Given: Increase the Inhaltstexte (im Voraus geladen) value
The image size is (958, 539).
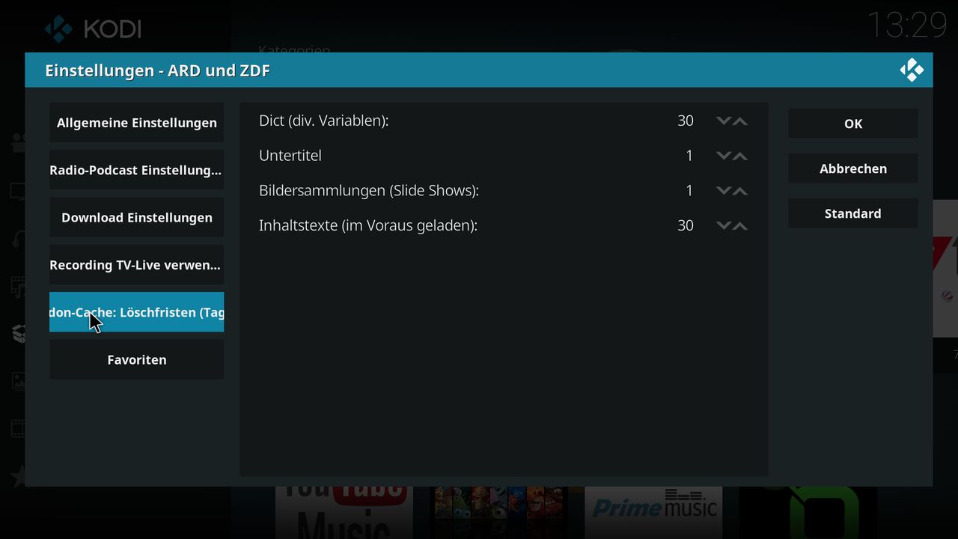Looking at the screenshot, I should pyautogui.click(x=740, y=225).
